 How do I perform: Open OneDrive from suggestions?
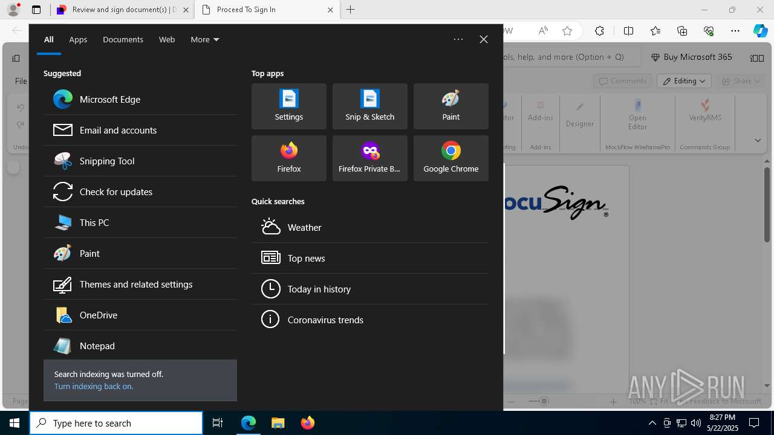click(x=140, y=315)
